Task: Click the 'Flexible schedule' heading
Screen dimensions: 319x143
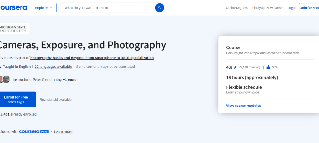Action: tap(244, 87)
